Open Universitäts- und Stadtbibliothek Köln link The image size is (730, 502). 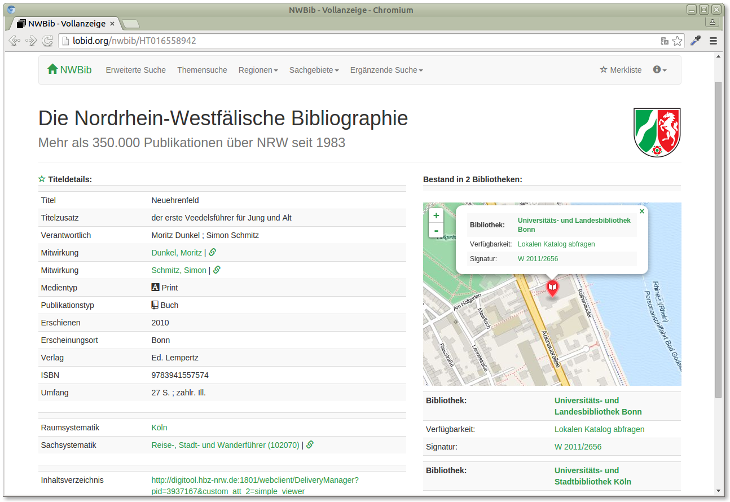[x=593, y=476]
